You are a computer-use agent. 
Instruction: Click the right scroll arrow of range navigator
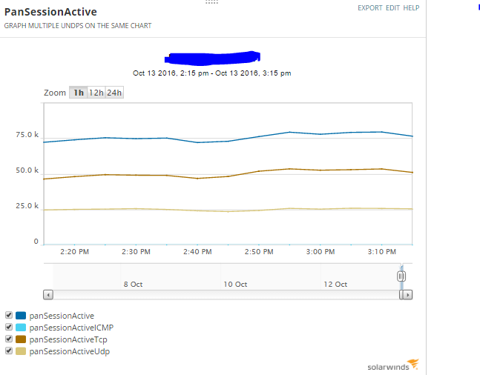click(x=408, y=295)
